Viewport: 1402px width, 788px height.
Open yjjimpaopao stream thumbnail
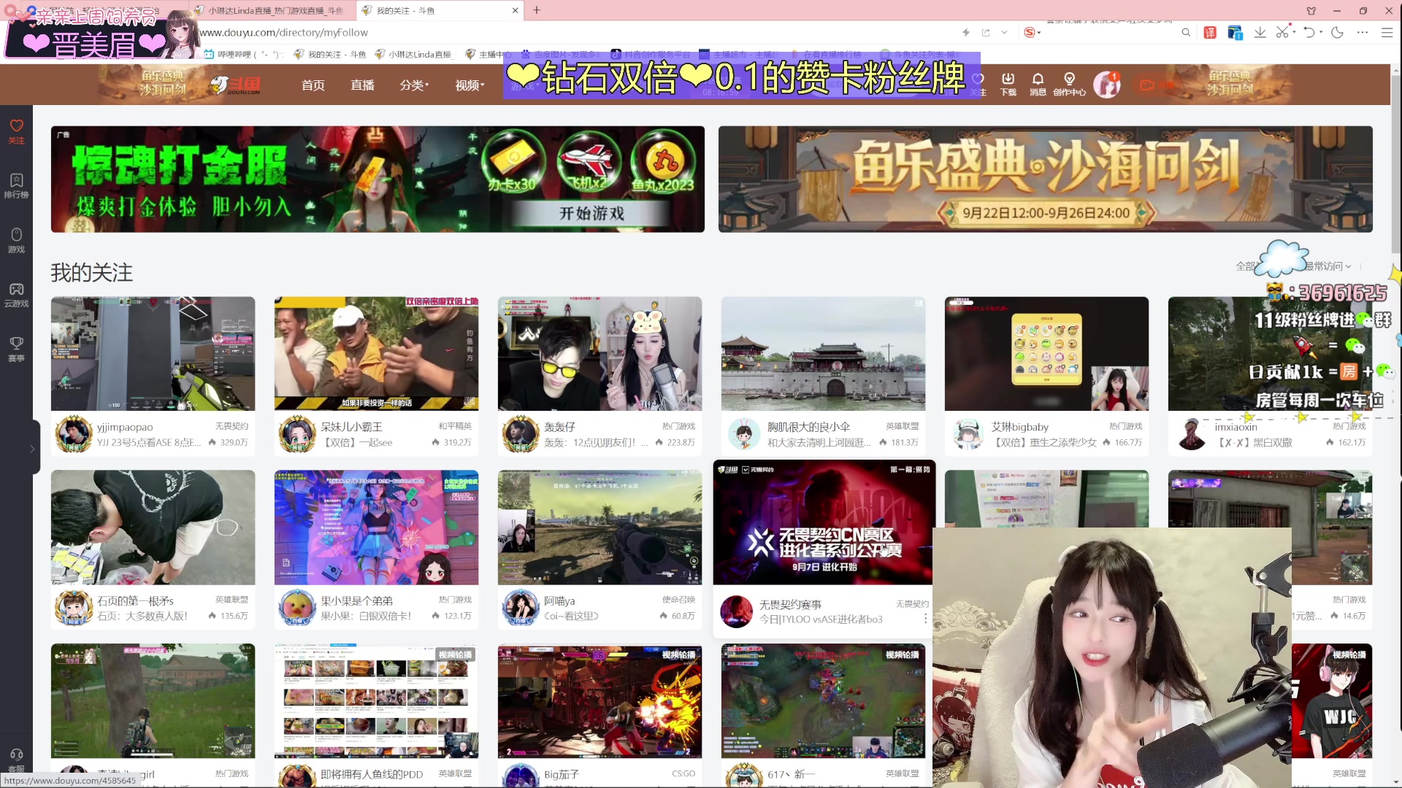pos(153,354)
